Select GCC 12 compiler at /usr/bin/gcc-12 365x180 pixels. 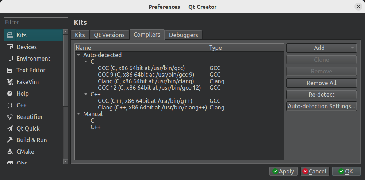point(149,88)
